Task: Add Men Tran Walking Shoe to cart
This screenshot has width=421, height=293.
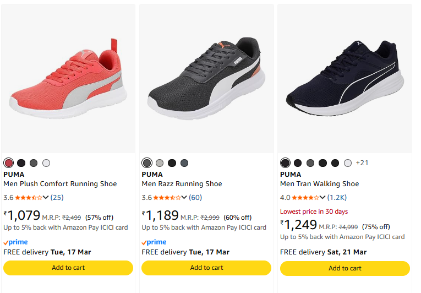Action: point(345,268)
